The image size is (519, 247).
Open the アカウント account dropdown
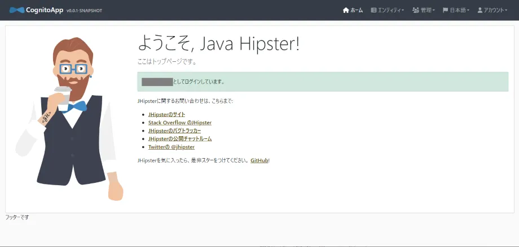coord(492,10)
